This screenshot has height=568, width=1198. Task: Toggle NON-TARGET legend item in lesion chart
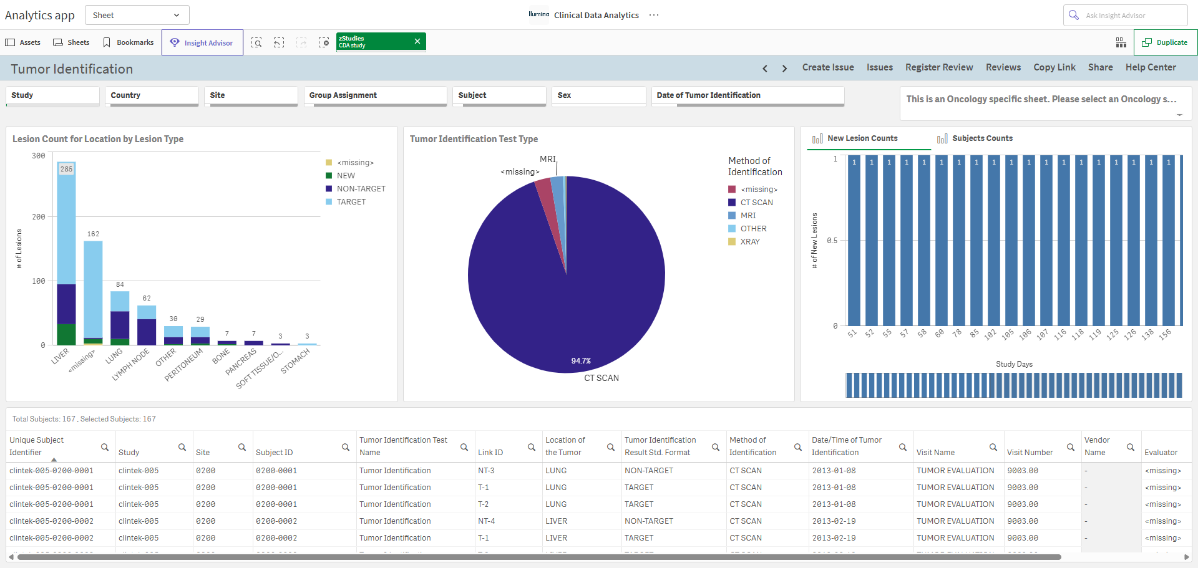tap(356, 189)
